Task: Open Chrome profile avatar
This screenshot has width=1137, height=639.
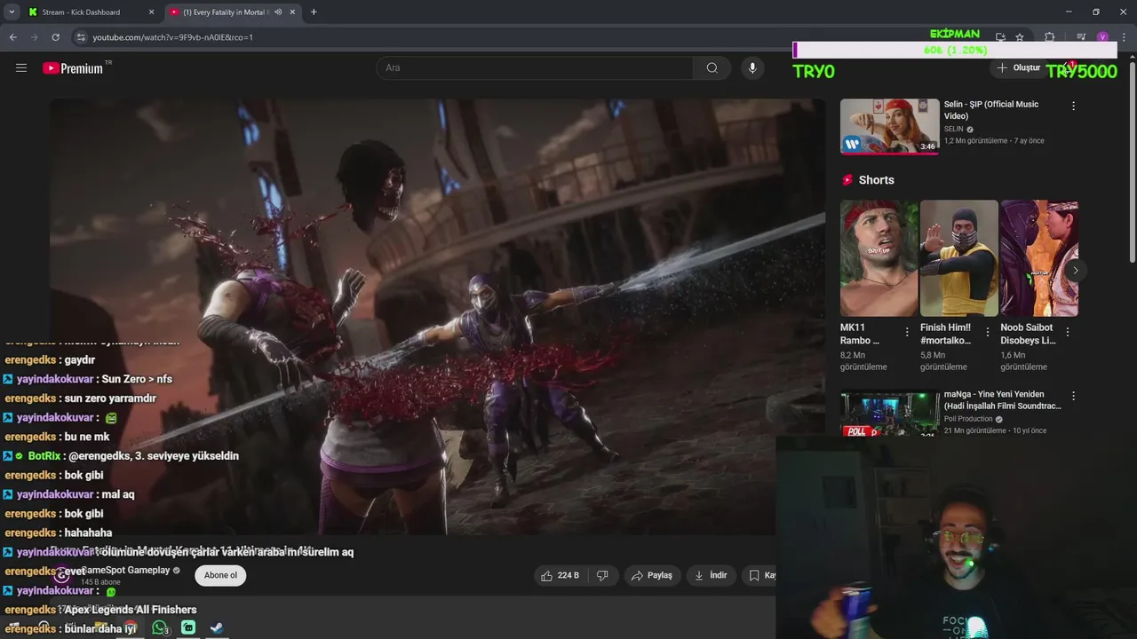Action: point(1102,37)
